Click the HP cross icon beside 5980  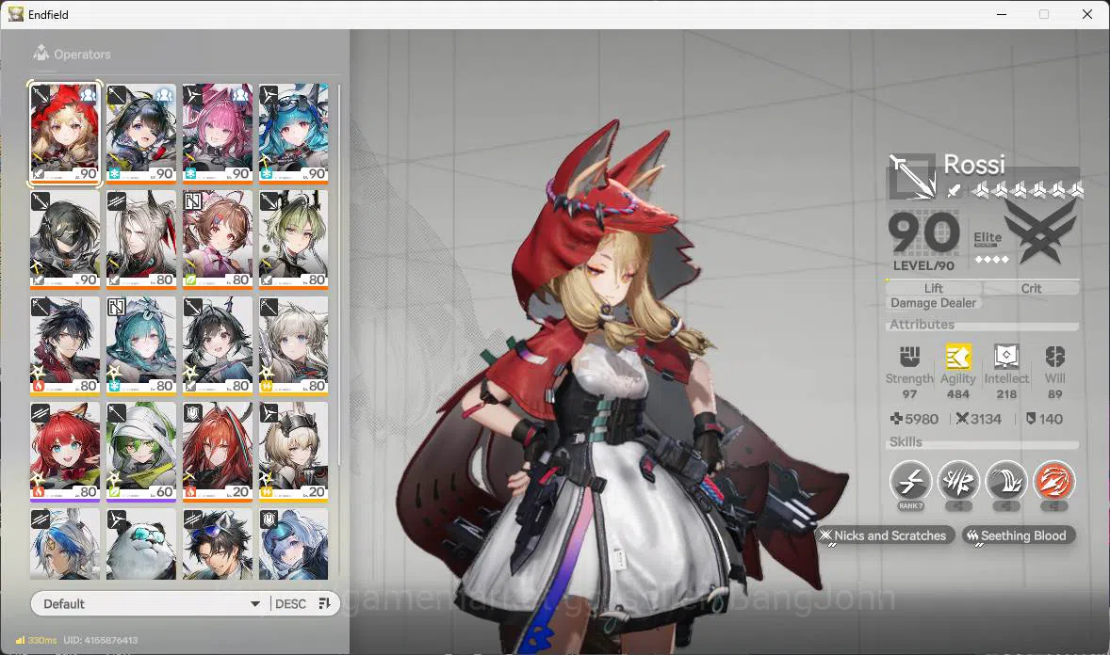(895, 419)
